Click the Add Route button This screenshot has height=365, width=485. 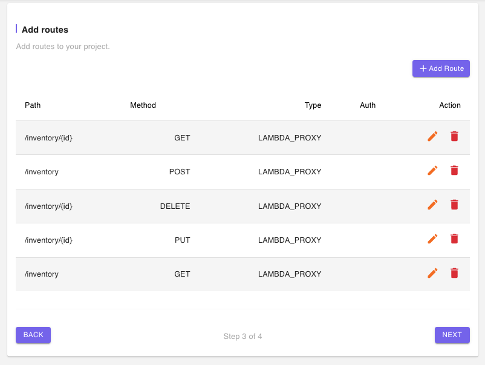click(x=441, y=68)
